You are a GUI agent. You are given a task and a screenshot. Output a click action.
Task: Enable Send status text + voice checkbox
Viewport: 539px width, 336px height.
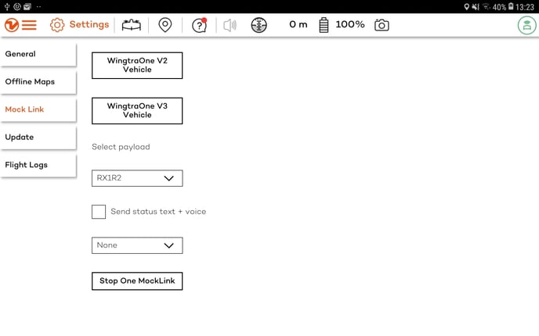[99, 212]
